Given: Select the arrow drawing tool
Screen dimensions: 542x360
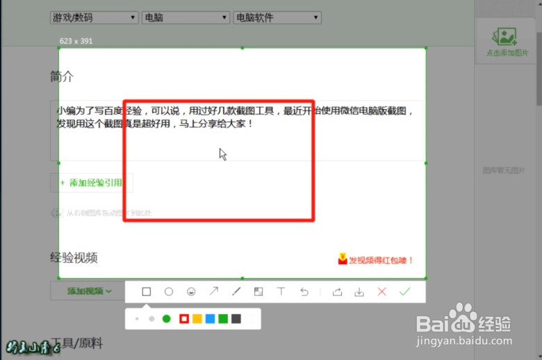Looking at the screenshot, I should click(x=214, y=291).
